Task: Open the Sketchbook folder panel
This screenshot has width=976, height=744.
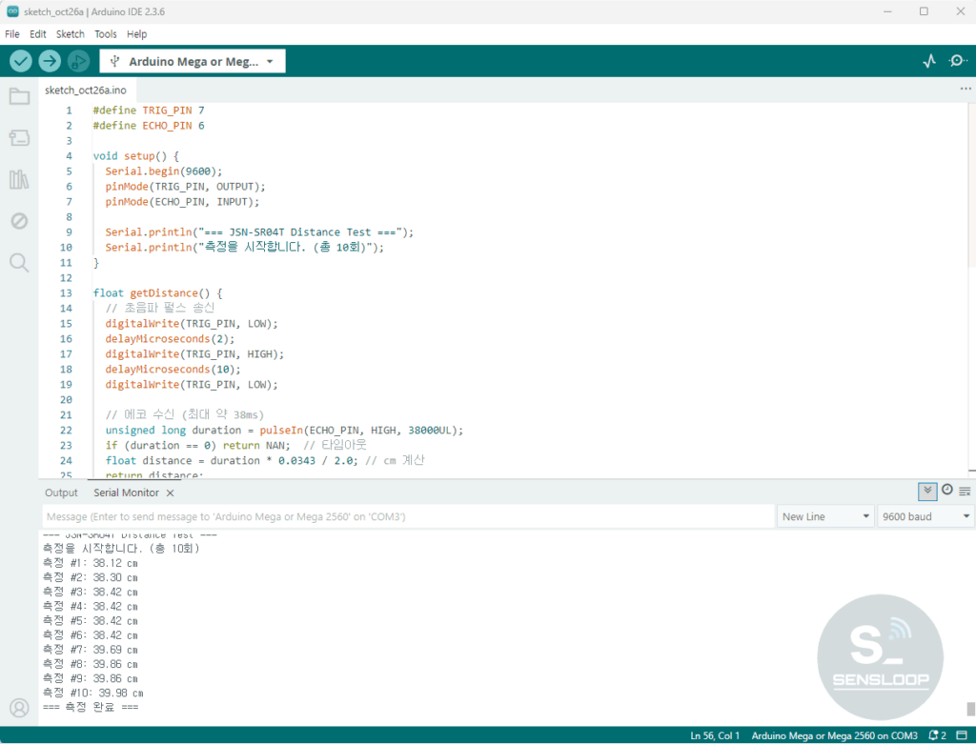Action: [x=19, y=96]
